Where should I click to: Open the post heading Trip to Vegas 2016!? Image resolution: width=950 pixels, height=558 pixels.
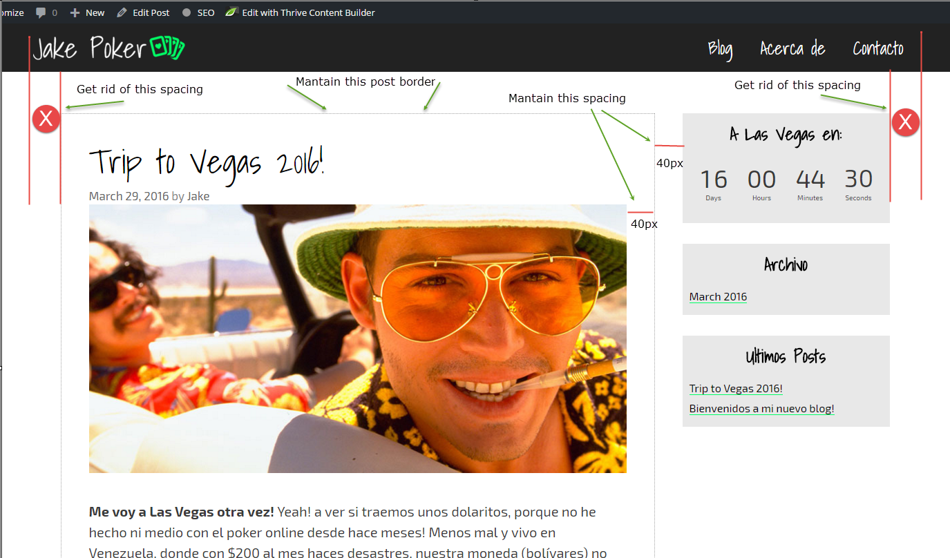click(207, 163)
